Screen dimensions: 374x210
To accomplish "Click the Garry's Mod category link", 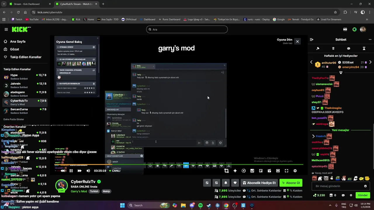I will [79, 191].
